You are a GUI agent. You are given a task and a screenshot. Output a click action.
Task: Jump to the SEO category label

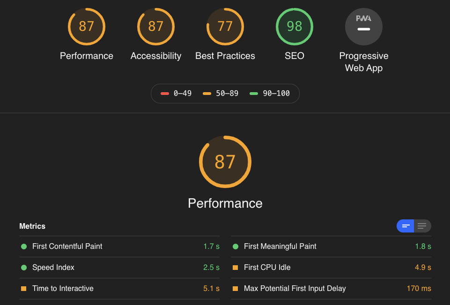coord(295,56)
